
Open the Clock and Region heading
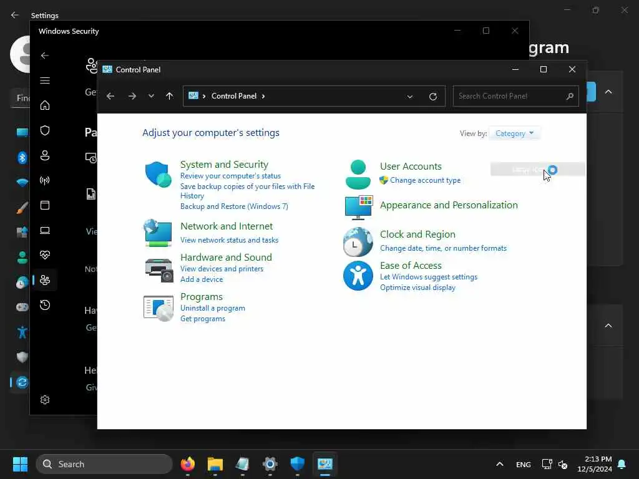417,235
